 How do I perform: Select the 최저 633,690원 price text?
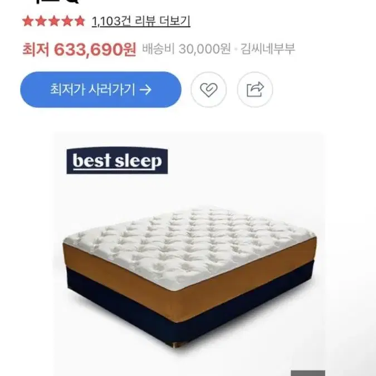[79, 50]
